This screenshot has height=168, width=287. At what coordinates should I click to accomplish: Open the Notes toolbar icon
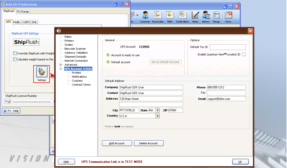click(195, 17)
